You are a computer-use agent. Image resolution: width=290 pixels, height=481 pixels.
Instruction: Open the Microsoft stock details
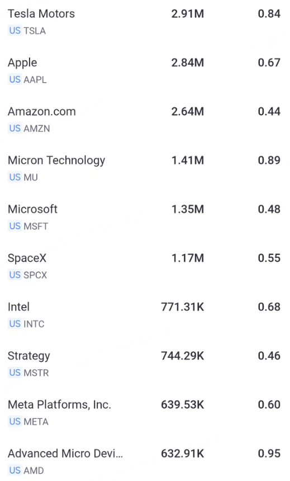click(x=145, y=217)
